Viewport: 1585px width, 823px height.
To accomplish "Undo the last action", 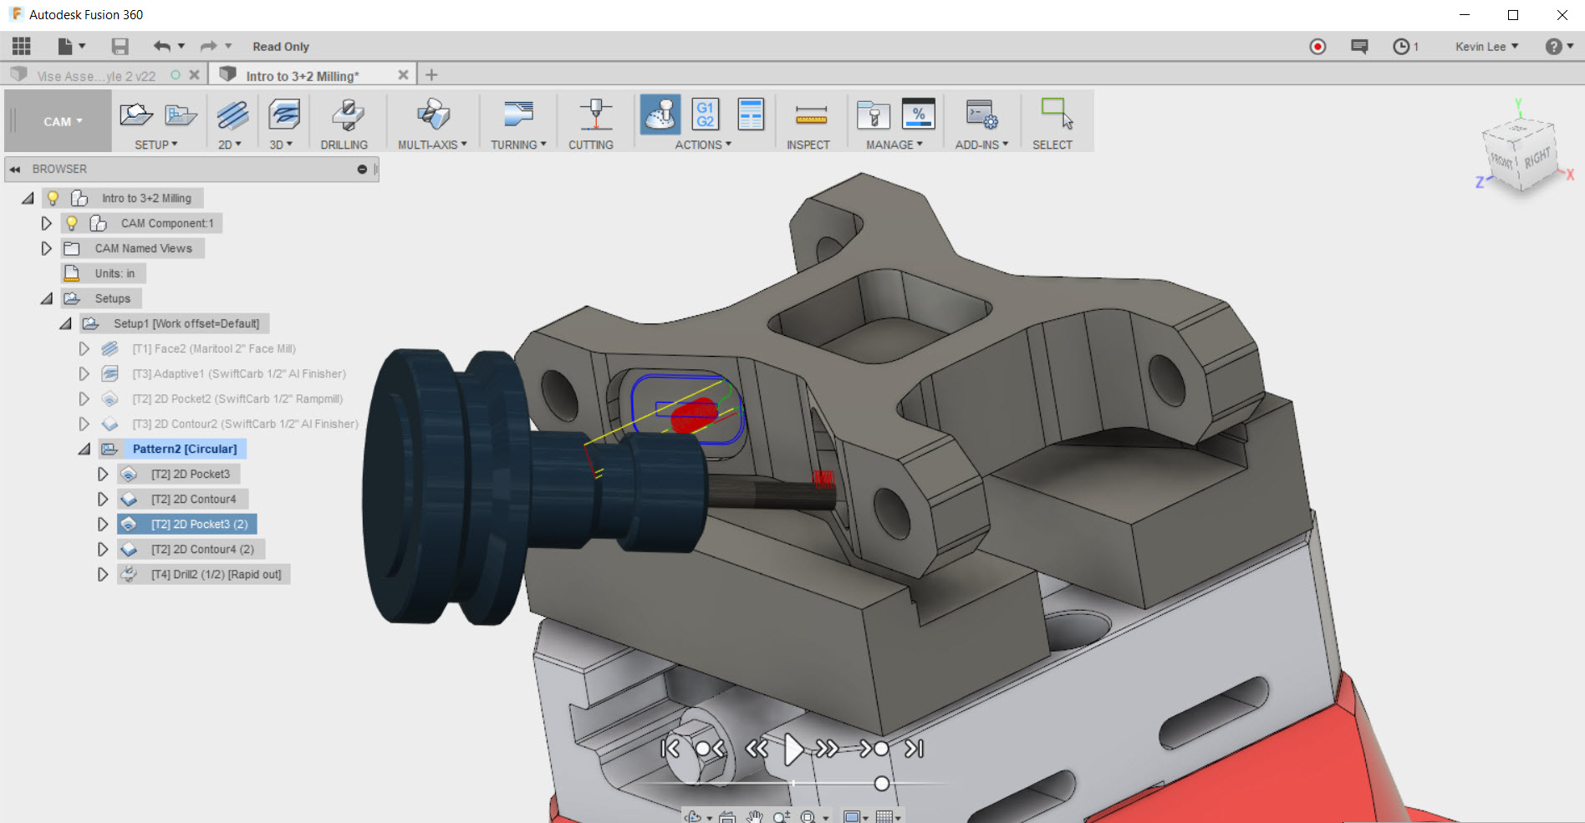I will [x=161, y=46].
